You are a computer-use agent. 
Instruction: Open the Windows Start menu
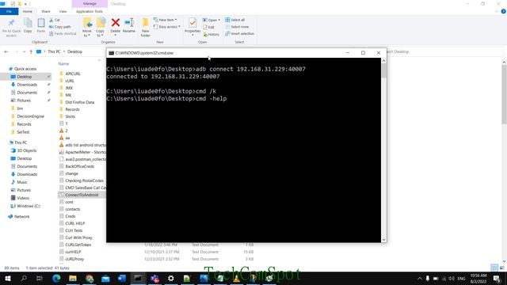click(x=7, y=278)
